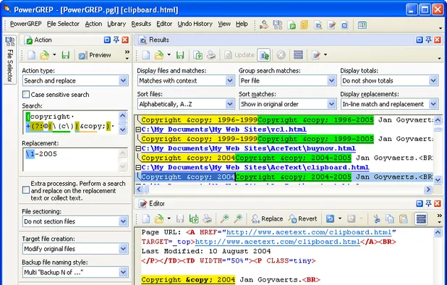Screen dimensions: 447x285
Task: Click the Replacement text field
Action: click(x=71, y=159)
